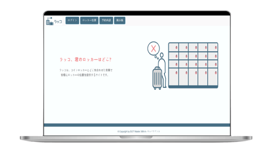
Task: Click the site description paragraph text
Action: pos(86,72)
